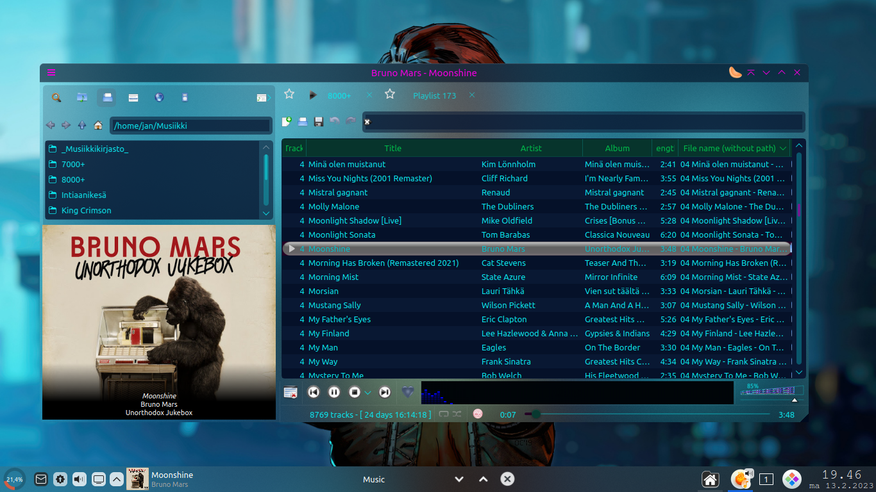Adjust the 85% volume slider
Viewport: 876px width, 492px height.
pos(771,391)
